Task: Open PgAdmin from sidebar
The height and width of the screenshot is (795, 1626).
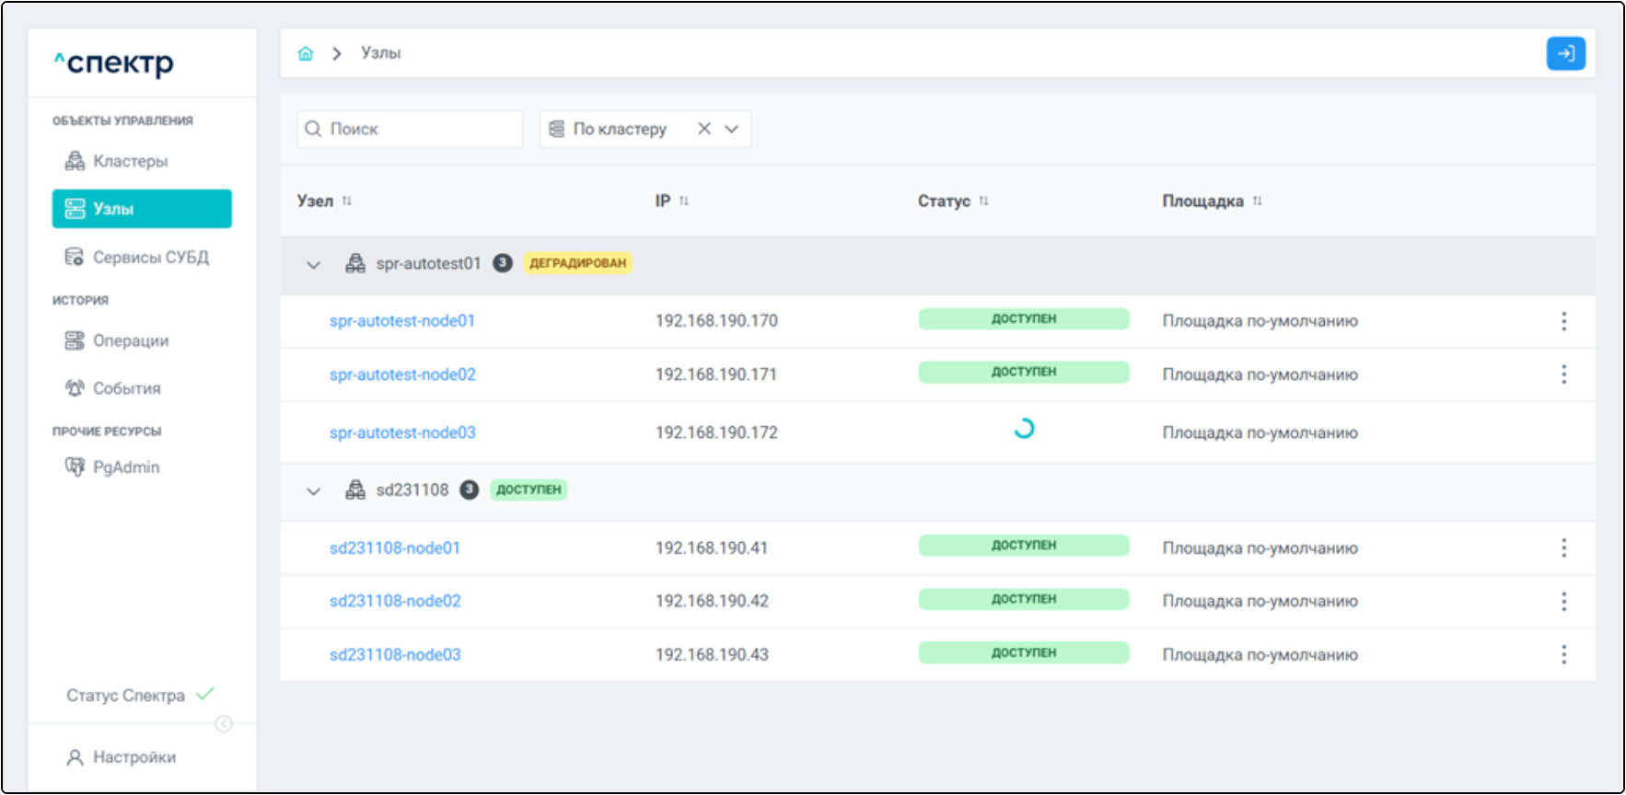Action: 125,467
